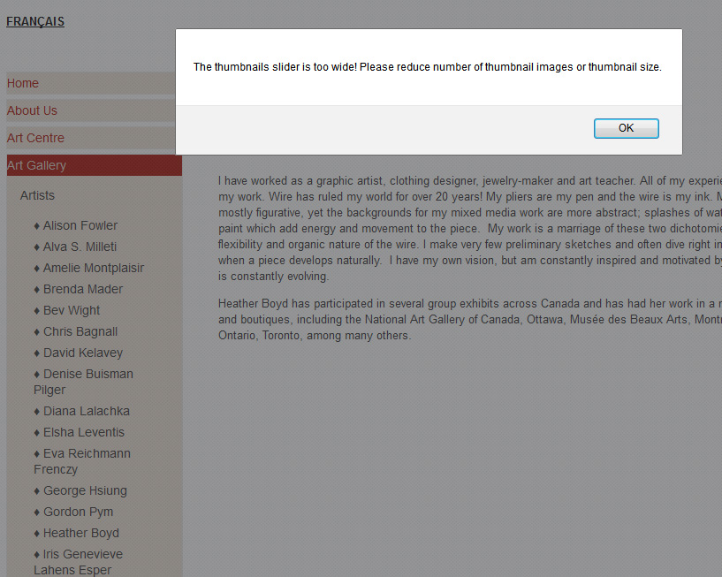722x577 pixels.
Task: Click OK in the alert dialog
Action: (x=626, y=128)
